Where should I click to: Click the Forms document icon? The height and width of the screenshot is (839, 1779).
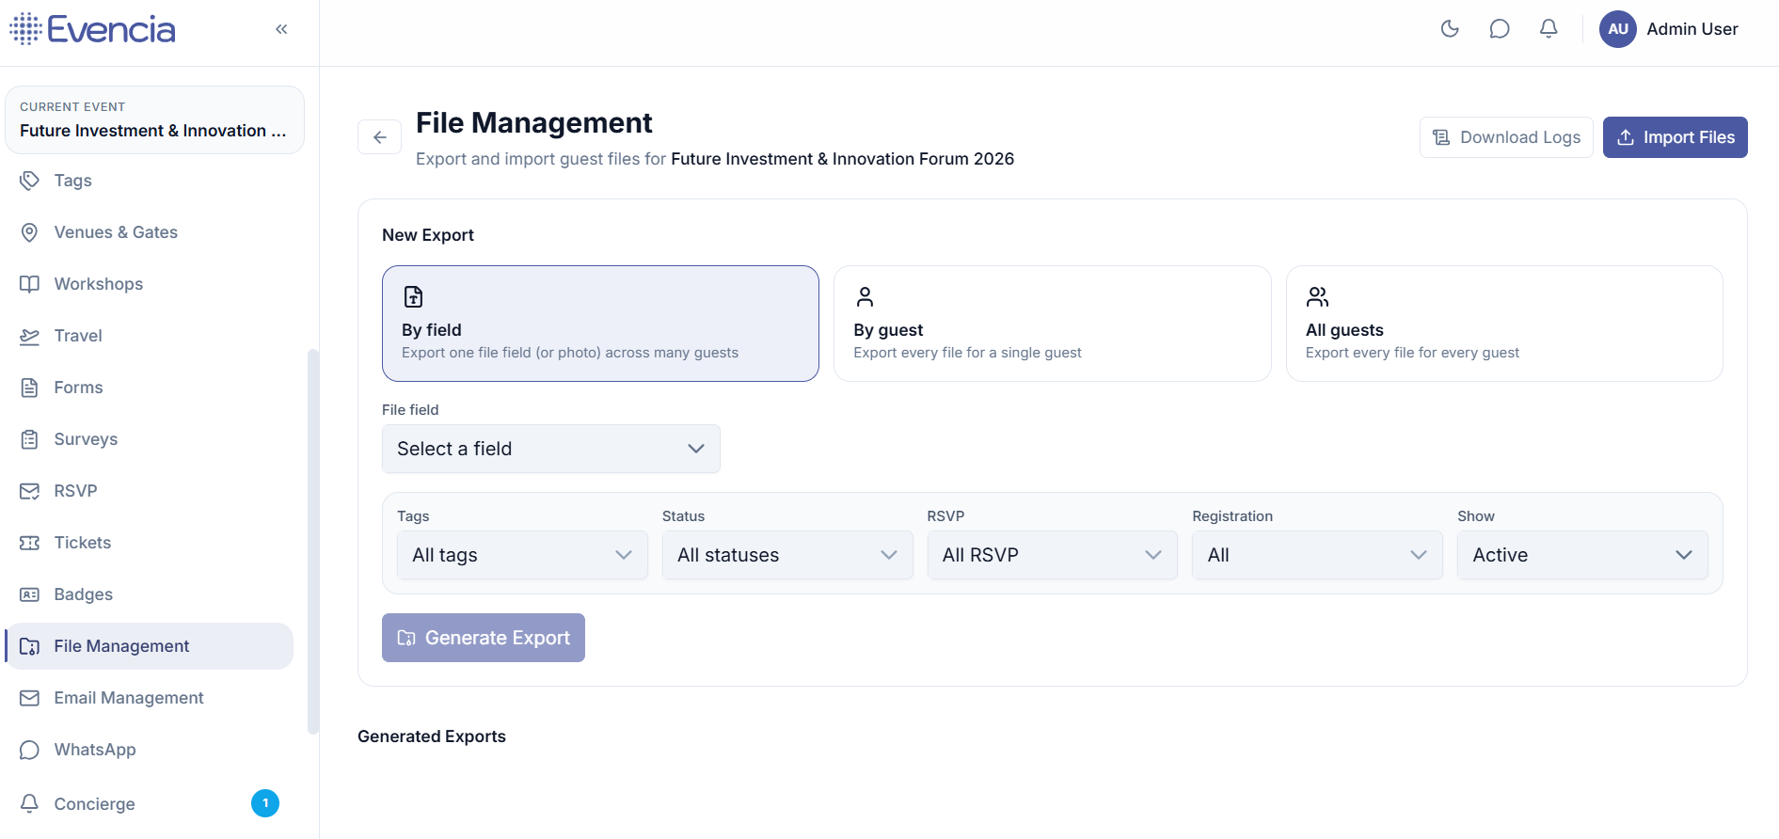tap(30, 388)
